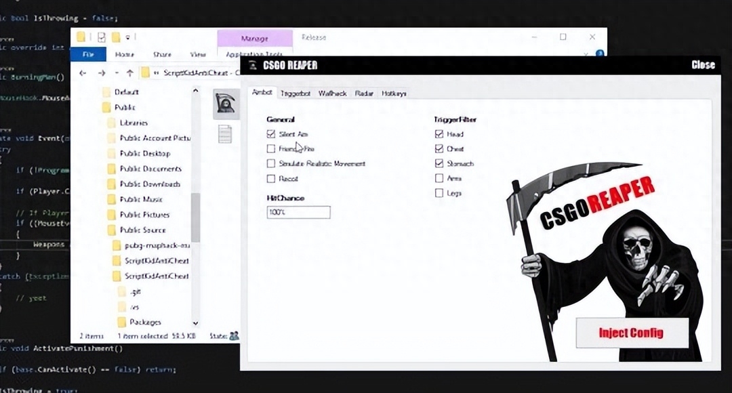Click the folder icon beside Public Desktop

(111, 154)
